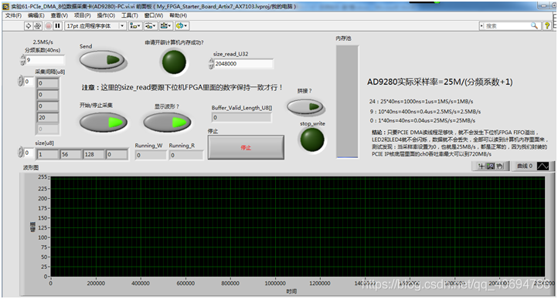Start Run Continuously from the toolbar
The image size is (558, 299).
(x=37, y=26)
